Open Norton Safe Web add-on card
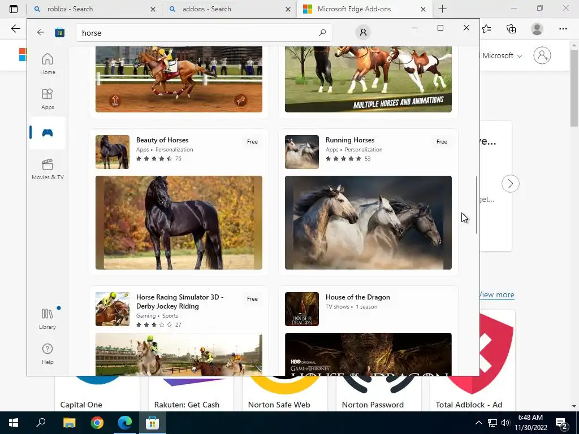 click(285, 393)
